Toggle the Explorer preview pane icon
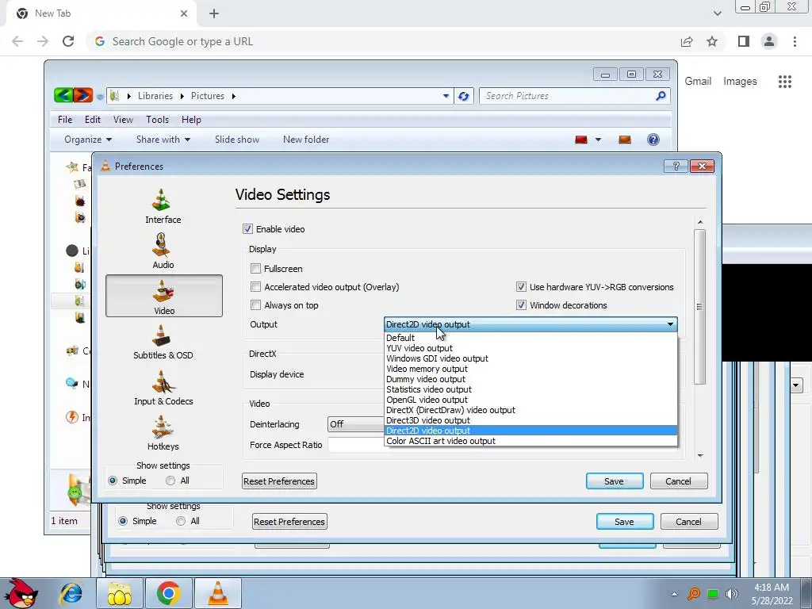 pos(625,140)
